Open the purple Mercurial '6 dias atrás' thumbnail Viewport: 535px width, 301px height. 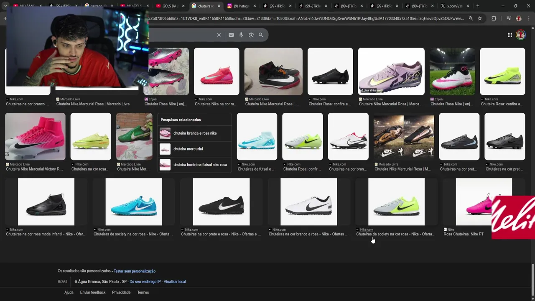(391, 71)
